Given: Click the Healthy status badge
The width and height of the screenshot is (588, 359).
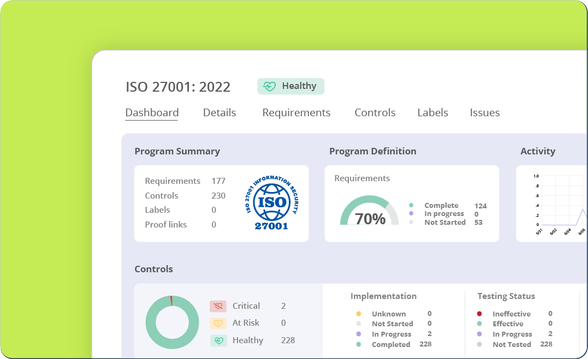Looking at the screenshot, I should pos(290,86).
